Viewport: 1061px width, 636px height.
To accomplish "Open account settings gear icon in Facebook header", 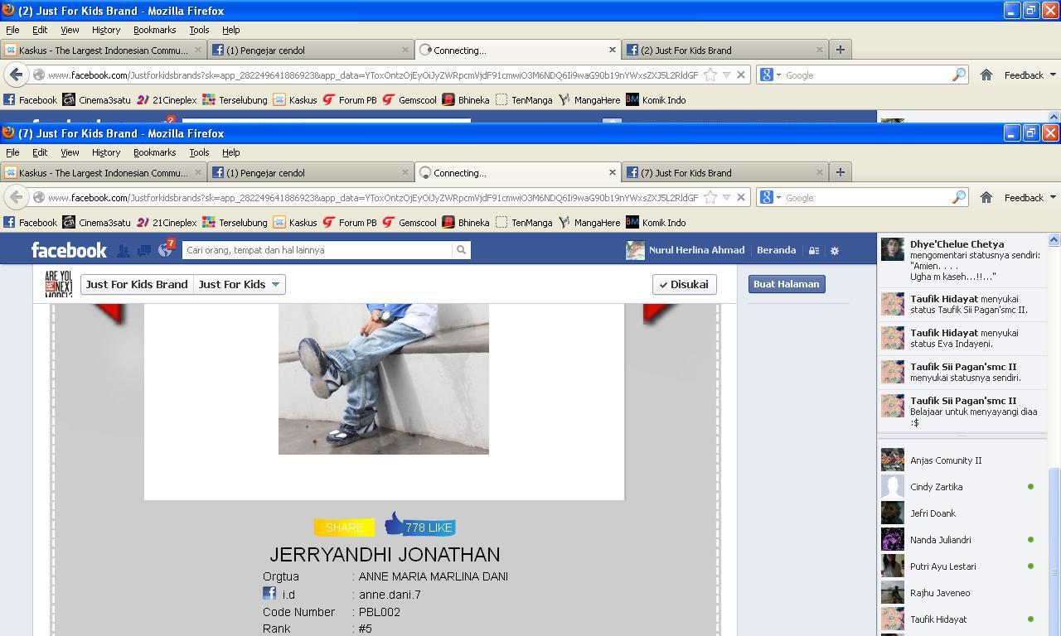I will [835, 251].
